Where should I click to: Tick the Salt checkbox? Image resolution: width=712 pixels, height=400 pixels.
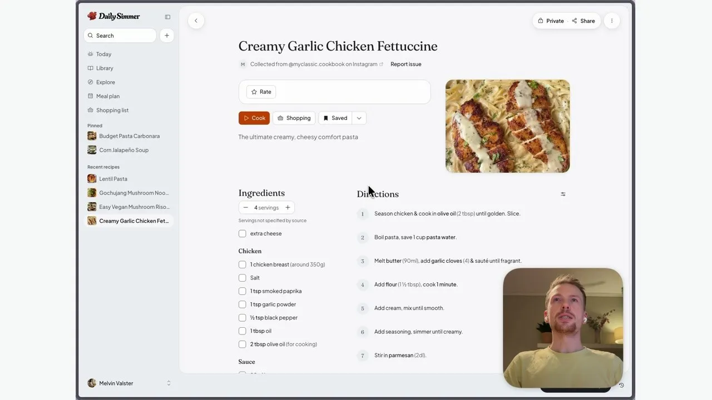(243, 278)
